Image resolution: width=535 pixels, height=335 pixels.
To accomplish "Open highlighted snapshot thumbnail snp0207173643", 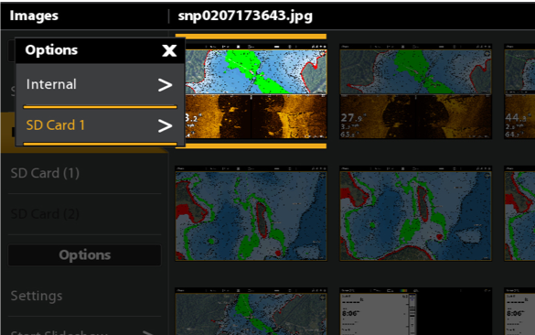I will point(256,92).
